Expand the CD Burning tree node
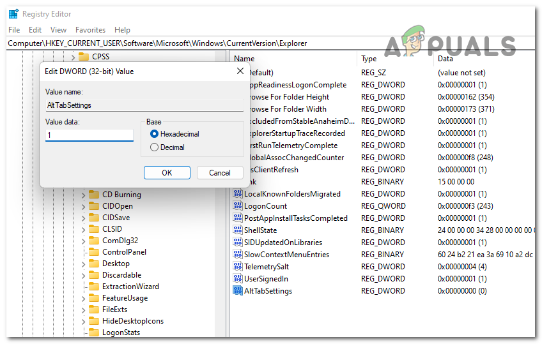Image resolution: width=542 pixels, height=344 pixels. coord(83,195)
